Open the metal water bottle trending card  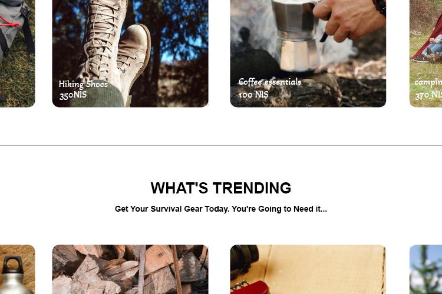[18, 269]
